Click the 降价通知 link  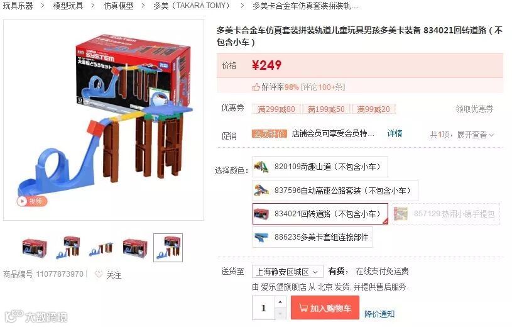[x=379, y=314]
